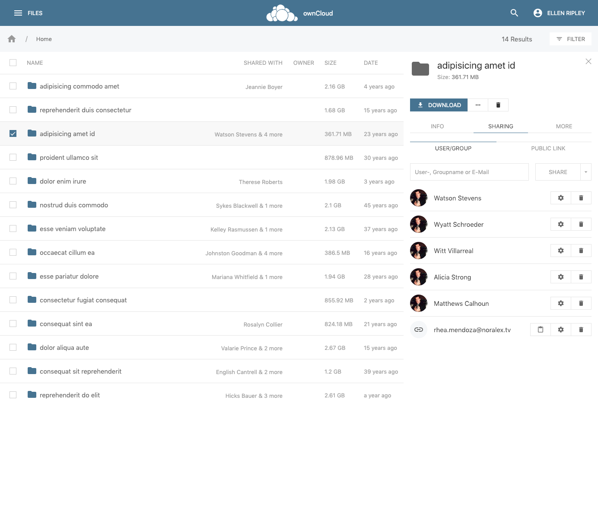Open share settings for Witt Villarreal

click(x=561, y=251)
